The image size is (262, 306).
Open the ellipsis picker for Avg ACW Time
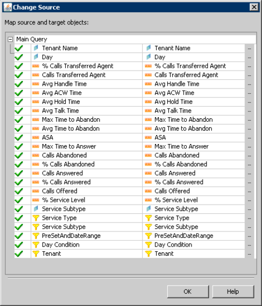249,93
